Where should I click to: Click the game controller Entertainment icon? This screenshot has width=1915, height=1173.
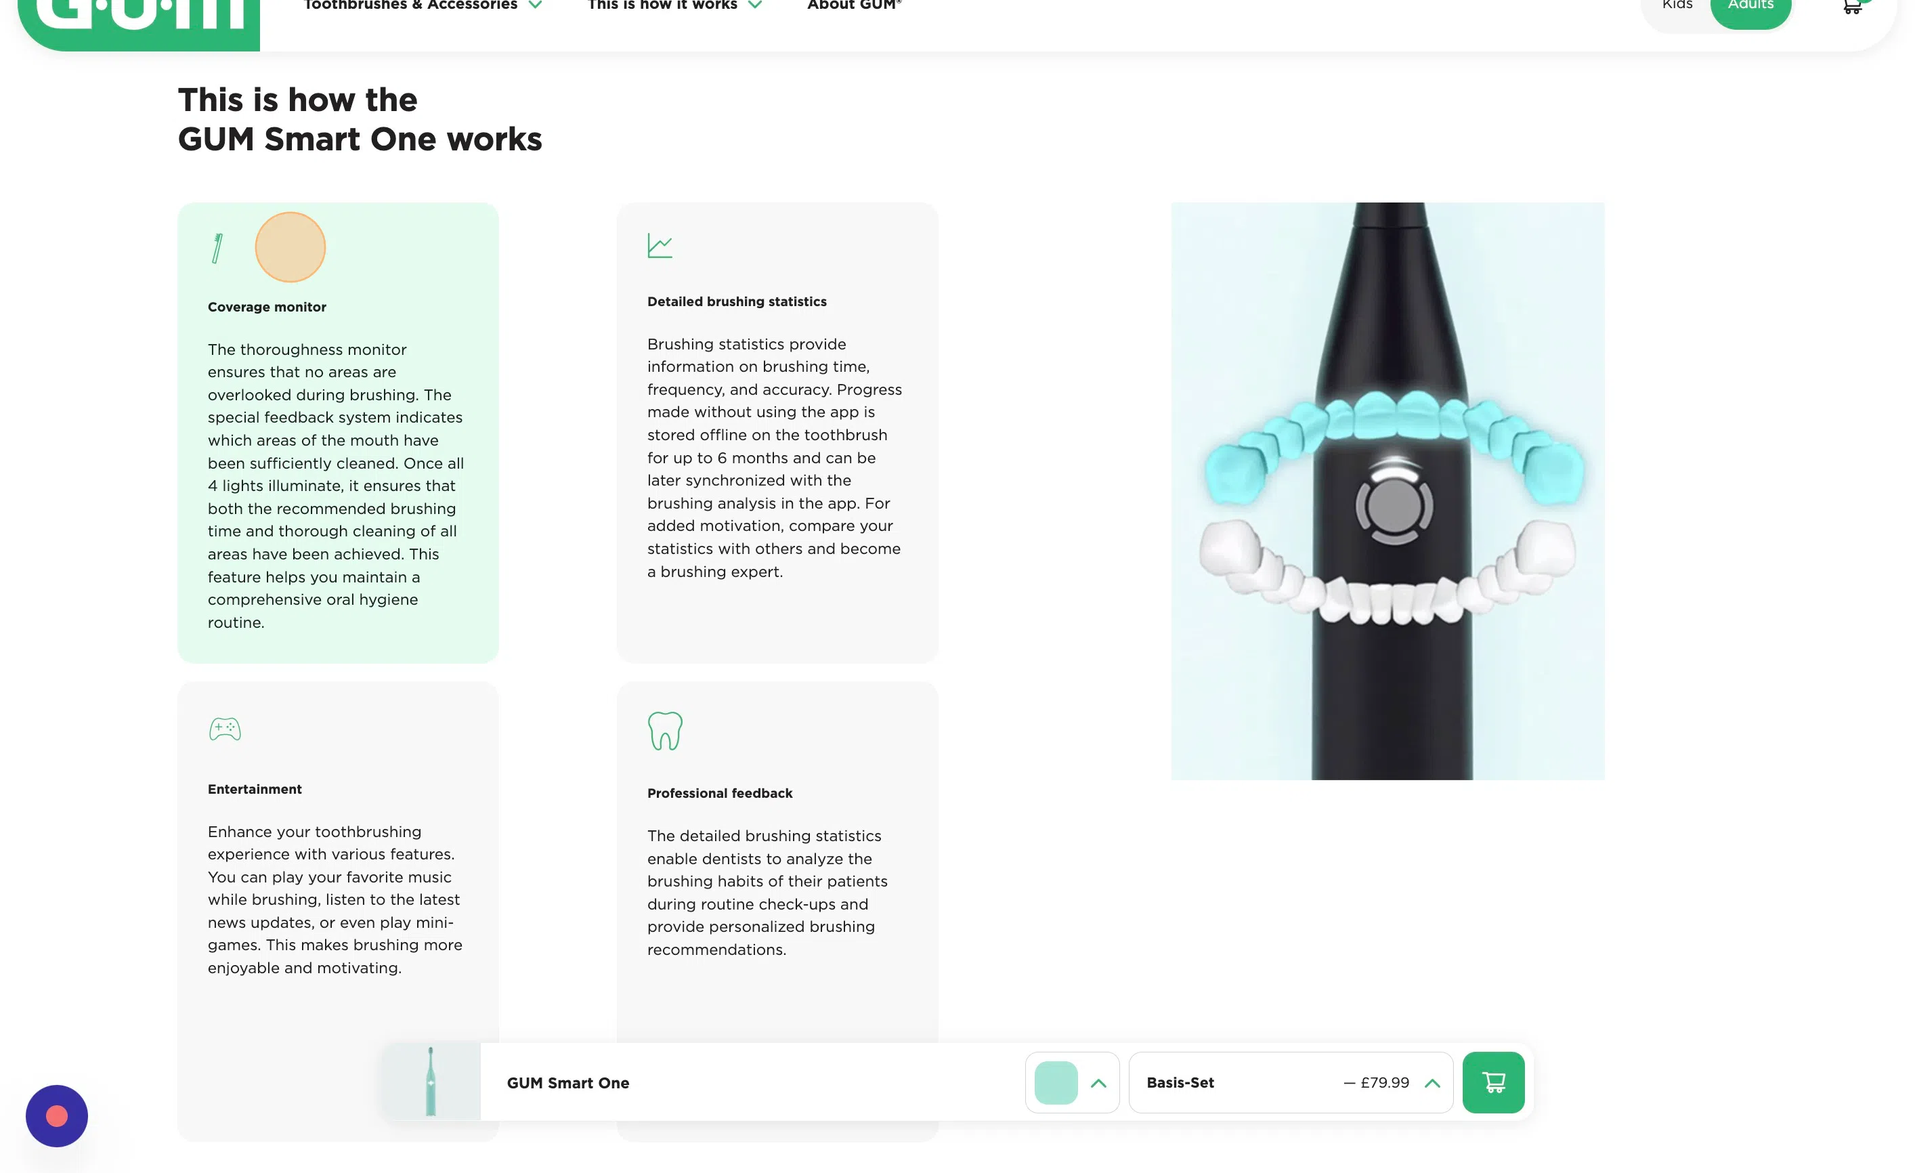(x=225, y=728)
